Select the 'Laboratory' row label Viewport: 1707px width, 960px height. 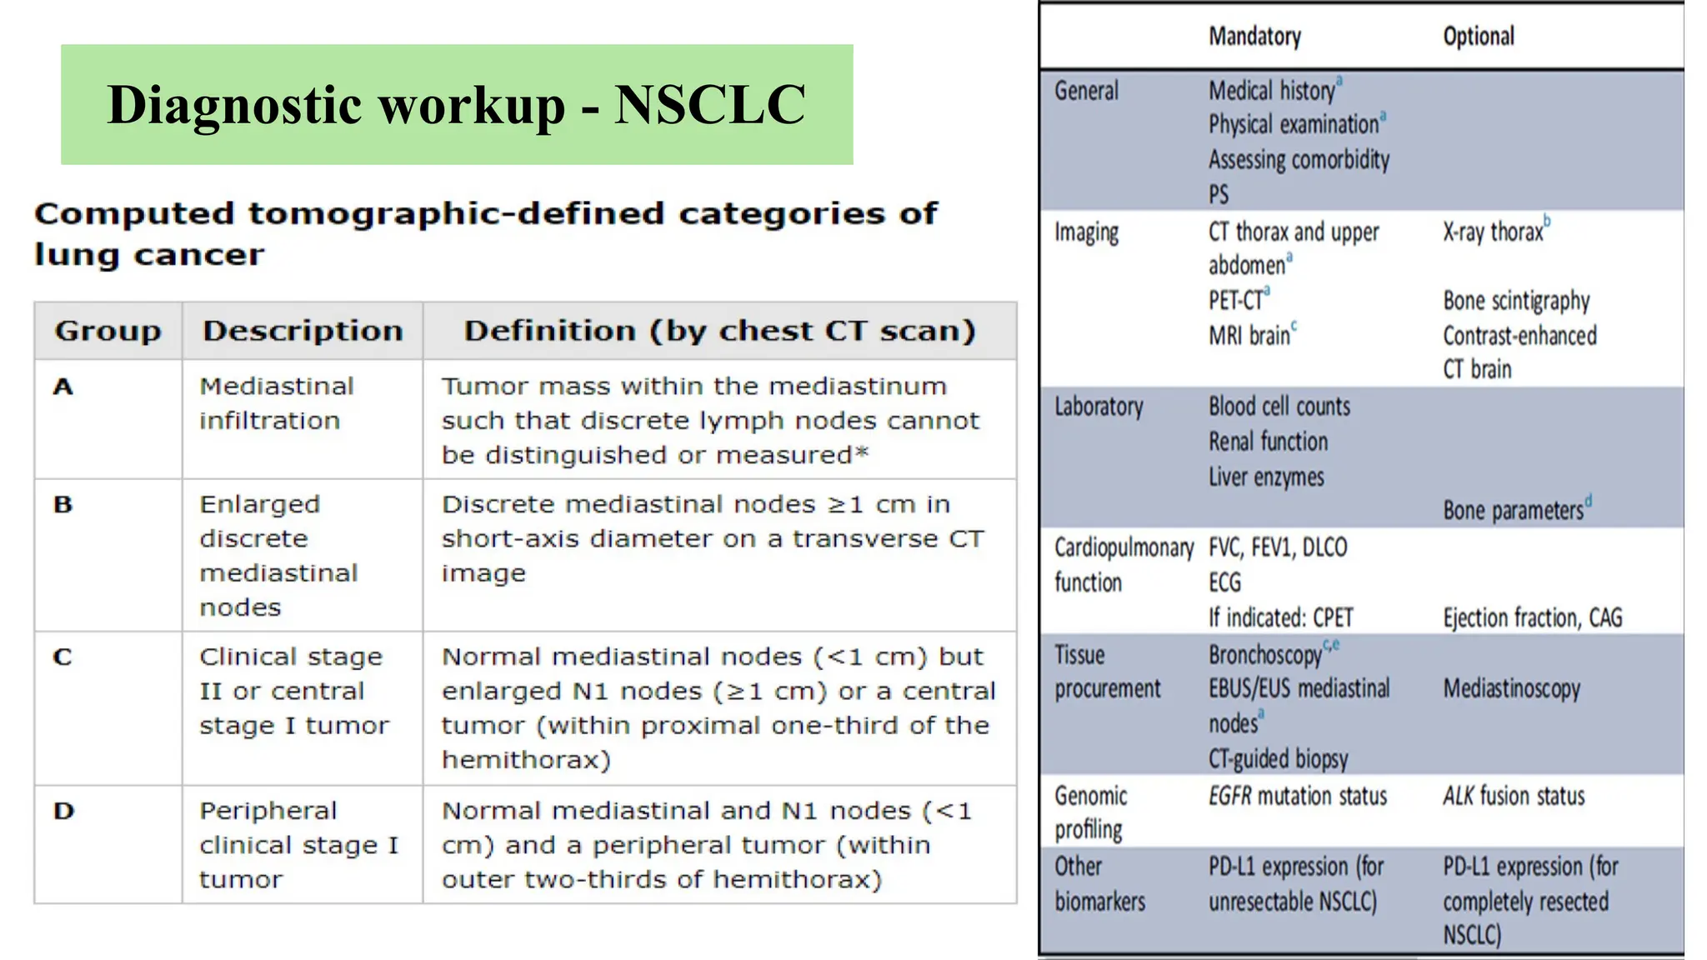1099,407
